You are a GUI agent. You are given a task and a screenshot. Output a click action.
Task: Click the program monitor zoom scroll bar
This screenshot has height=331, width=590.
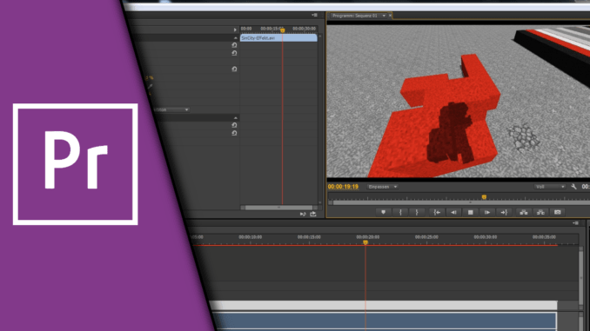461,203
